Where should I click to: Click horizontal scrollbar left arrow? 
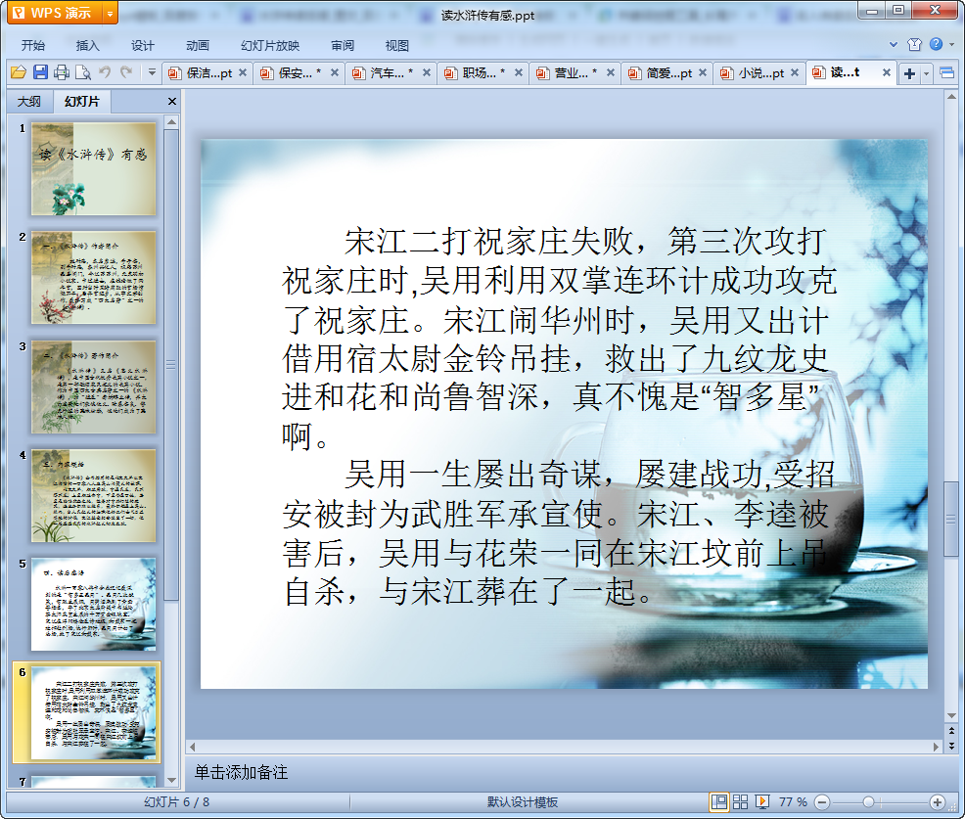193,747
